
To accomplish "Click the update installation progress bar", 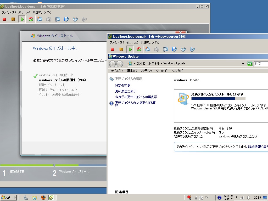I will (x=219, y=99).
